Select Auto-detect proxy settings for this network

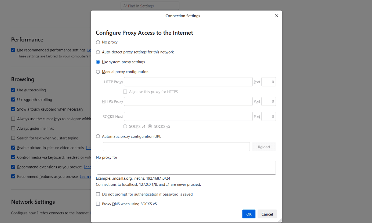98,52
